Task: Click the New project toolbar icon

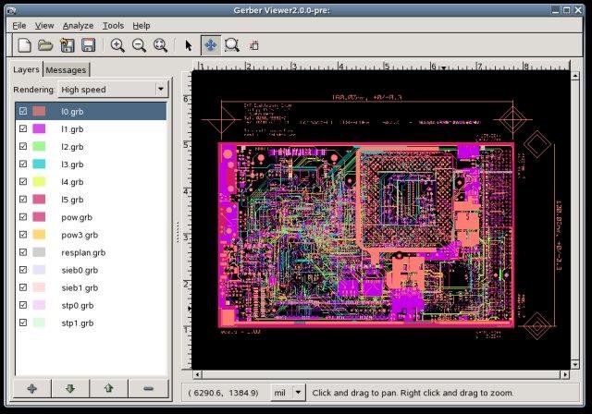Action: [x=25, y=45]
